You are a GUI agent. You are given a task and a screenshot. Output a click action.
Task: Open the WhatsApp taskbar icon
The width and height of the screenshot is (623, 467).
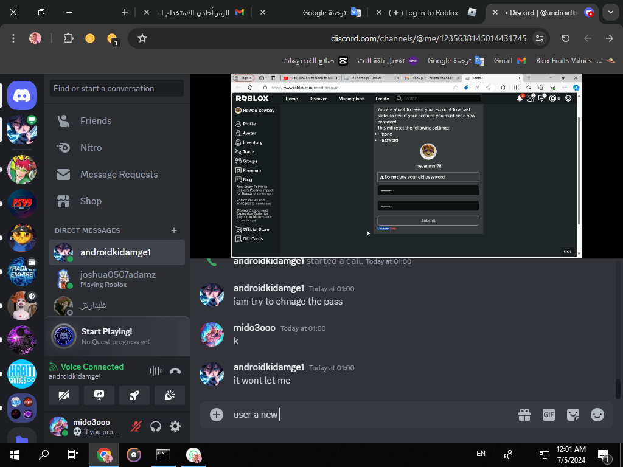pyautogui.click(x=193, y=455)
